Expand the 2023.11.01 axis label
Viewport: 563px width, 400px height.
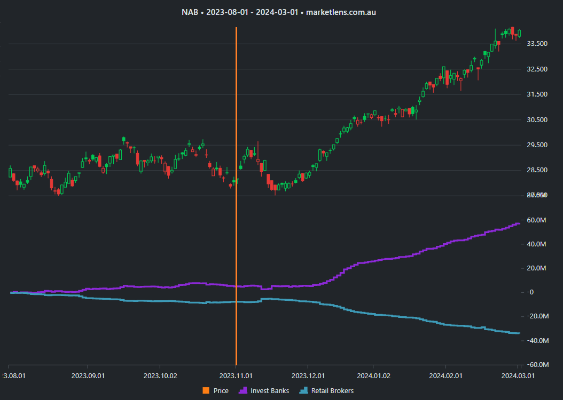(237, 375)
